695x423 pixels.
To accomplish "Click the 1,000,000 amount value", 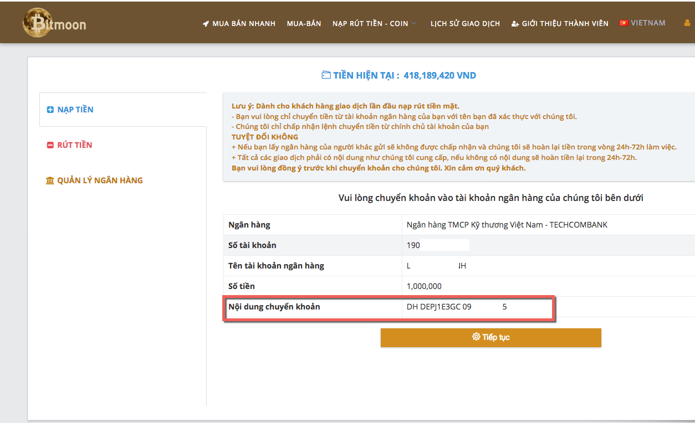I will pyautogui.click(x=424, y=286).
